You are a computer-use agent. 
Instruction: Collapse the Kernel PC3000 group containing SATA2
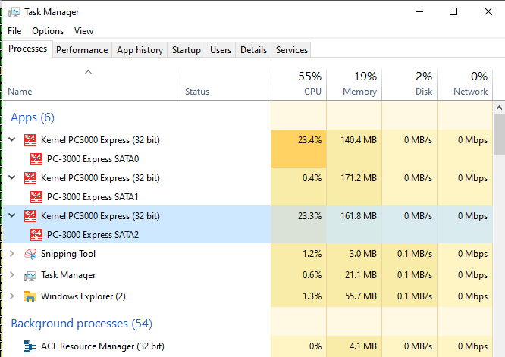pyautogui.click(x=12, y=215)
